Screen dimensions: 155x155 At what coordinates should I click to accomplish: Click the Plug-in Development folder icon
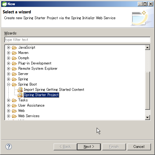point(14,63)
